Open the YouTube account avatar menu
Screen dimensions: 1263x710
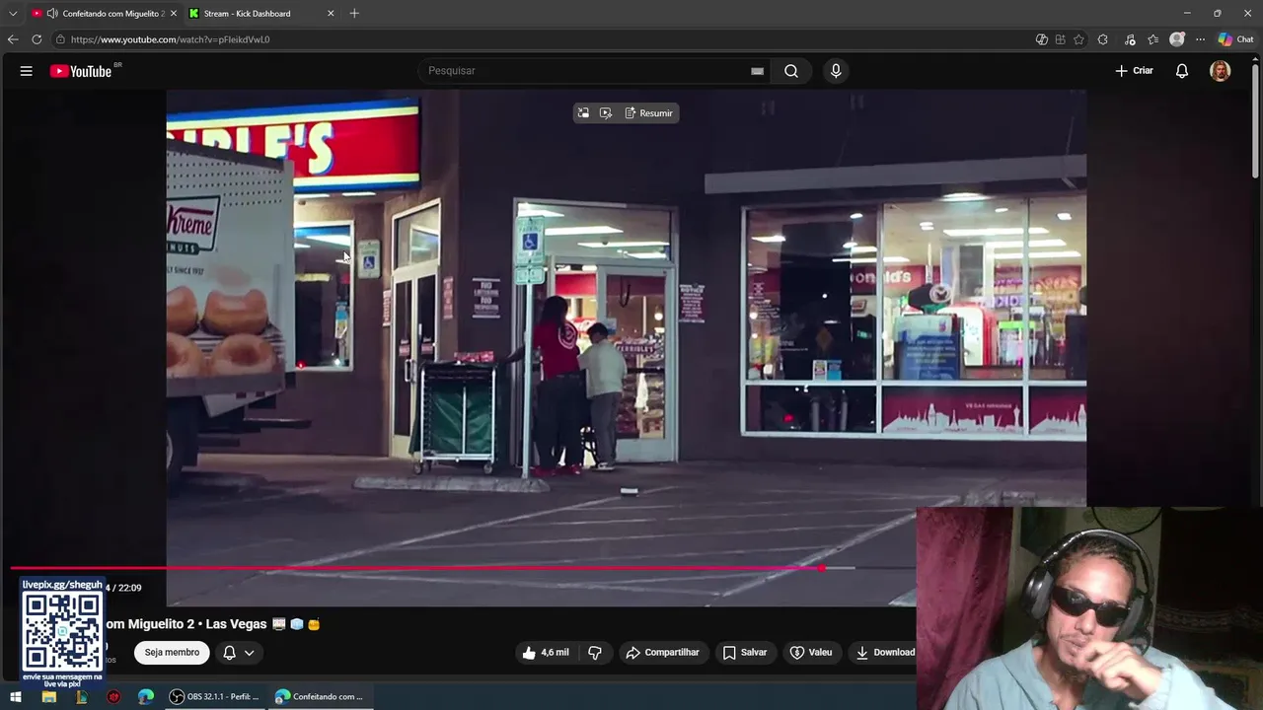[1221, 71]
